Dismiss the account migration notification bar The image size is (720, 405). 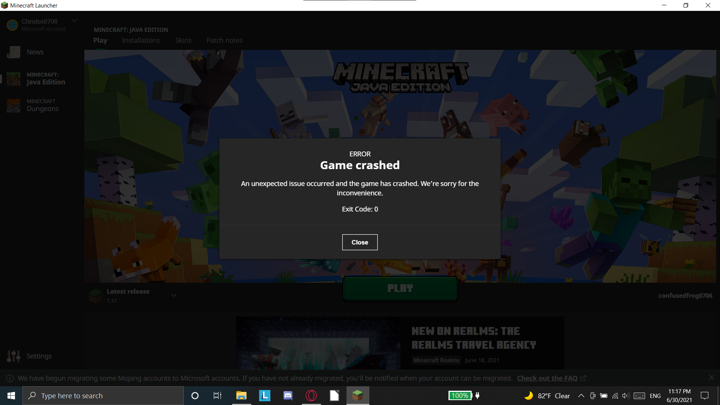[711, 377]
